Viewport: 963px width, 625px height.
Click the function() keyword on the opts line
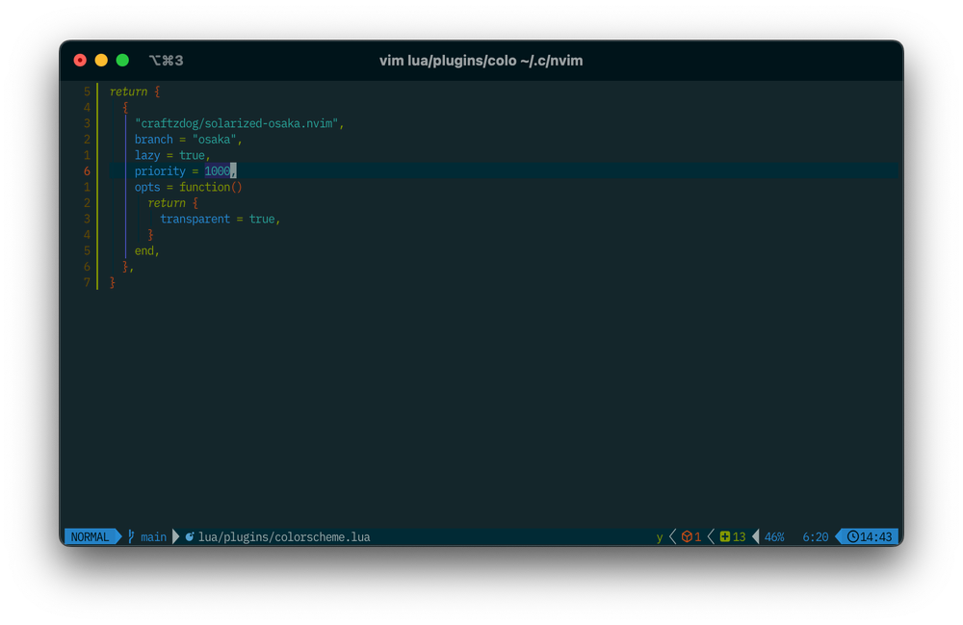[211, 187]
